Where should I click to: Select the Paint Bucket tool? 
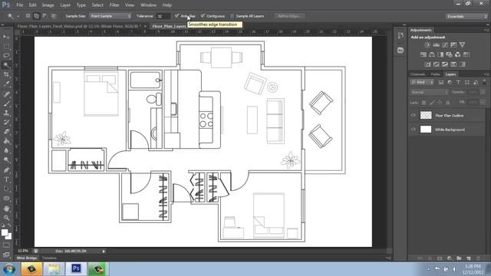pos(6,141)
